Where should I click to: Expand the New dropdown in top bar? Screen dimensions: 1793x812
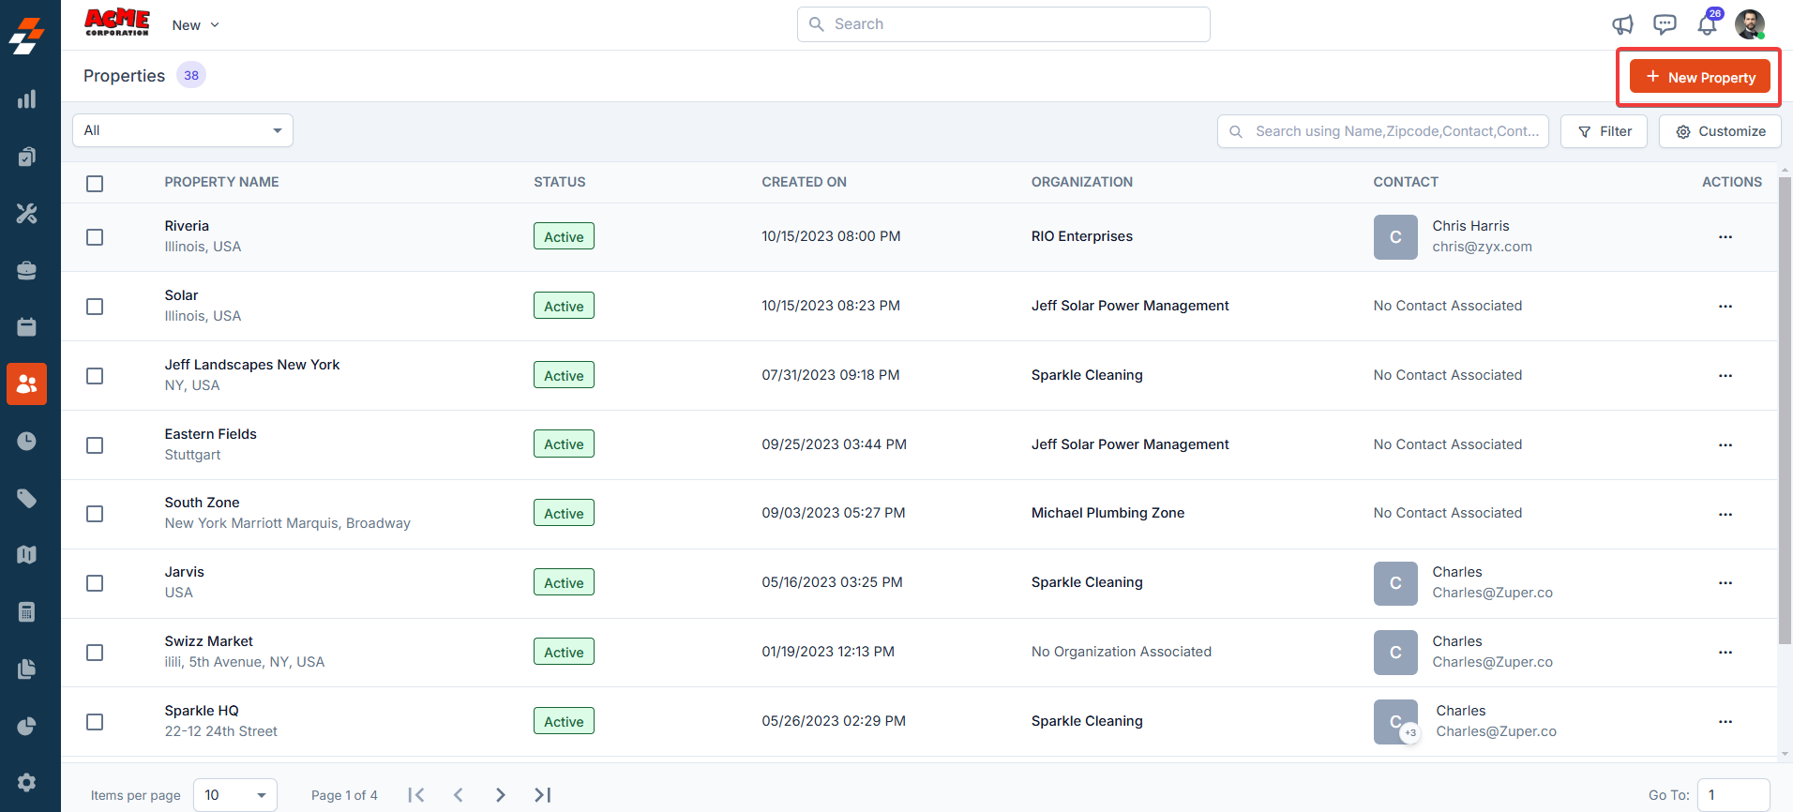click(195, 25)
